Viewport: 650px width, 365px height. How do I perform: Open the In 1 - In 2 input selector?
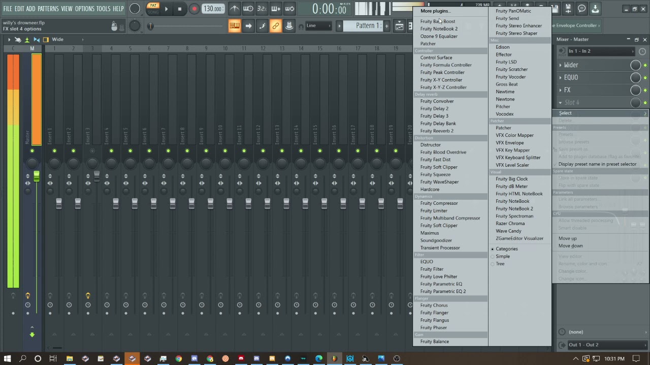coord(601,51)
